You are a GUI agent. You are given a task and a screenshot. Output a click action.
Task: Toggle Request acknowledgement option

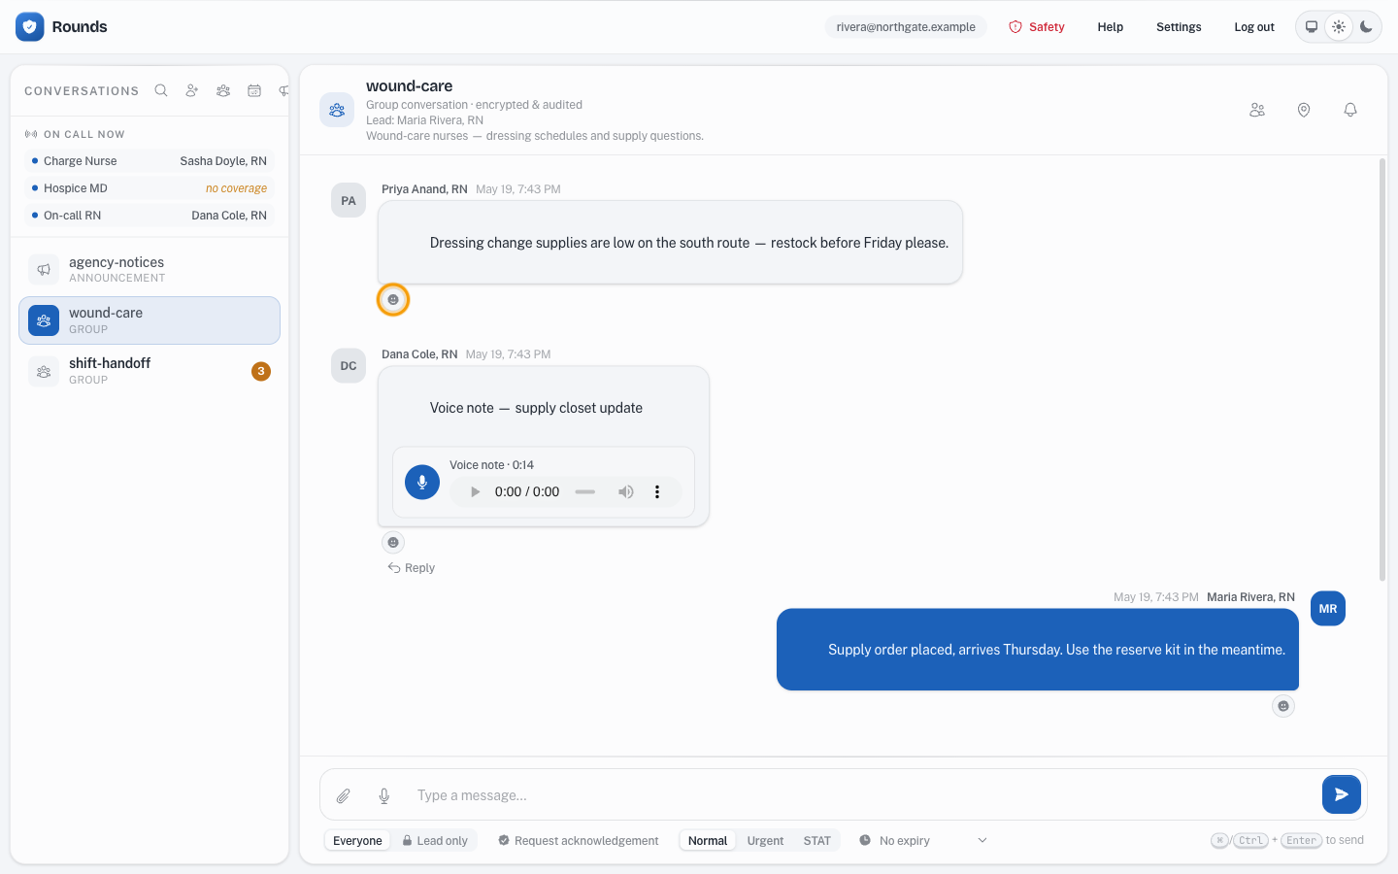tap(578, 841)
